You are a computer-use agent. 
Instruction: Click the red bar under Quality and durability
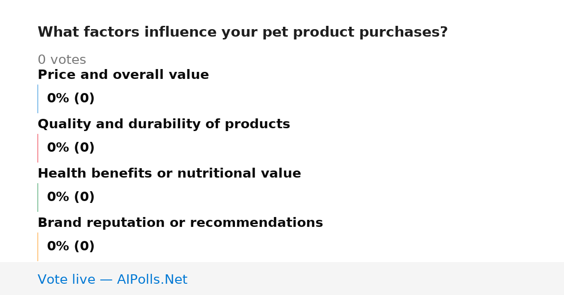pyautogui.click(x=38, y=148)
